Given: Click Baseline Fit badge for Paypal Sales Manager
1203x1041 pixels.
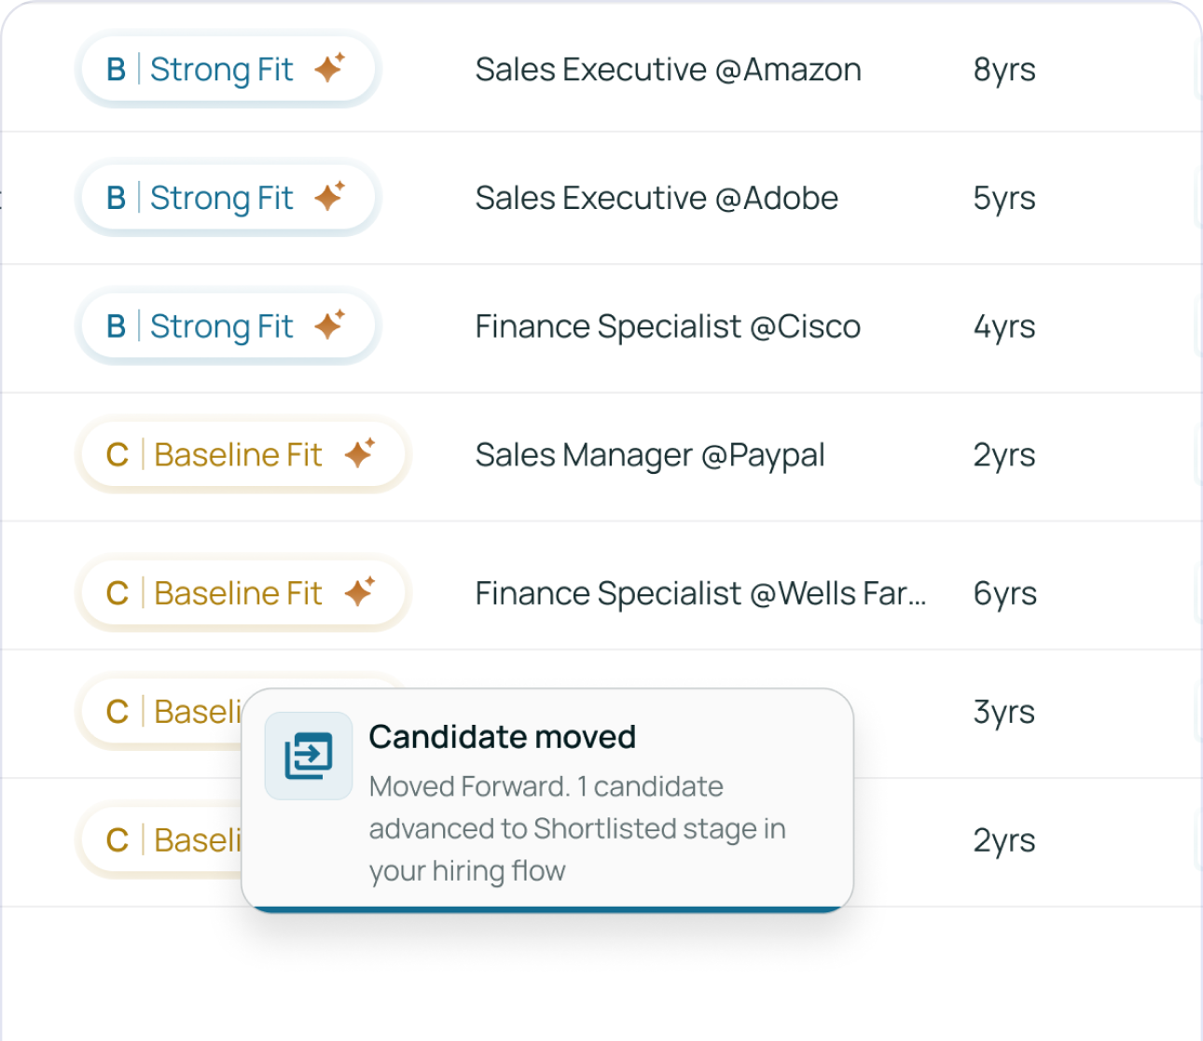Looking at the screenshot, I should [x=237, y=455].
